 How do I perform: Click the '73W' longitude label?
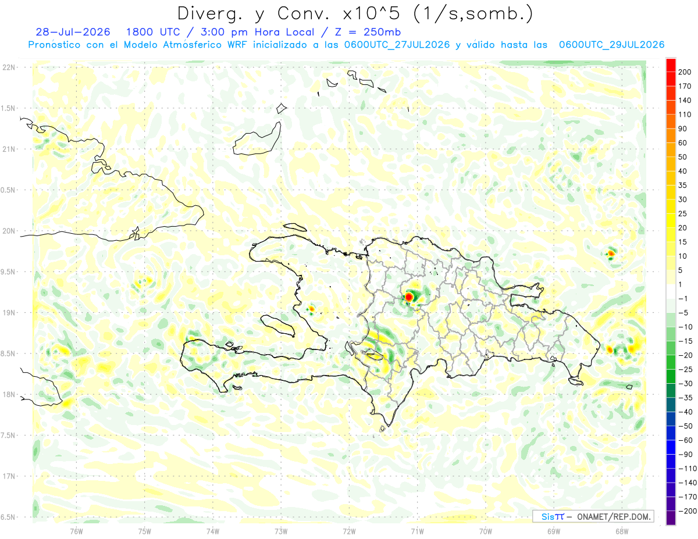click(x=281, y=531)
